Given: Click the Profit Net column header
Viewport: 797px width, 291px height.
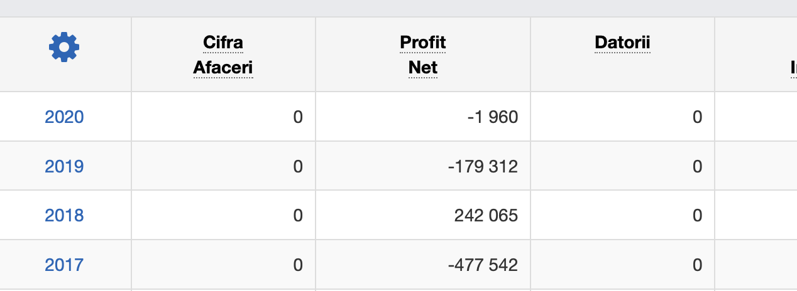Looking at the screenshot, I should 423,55.
